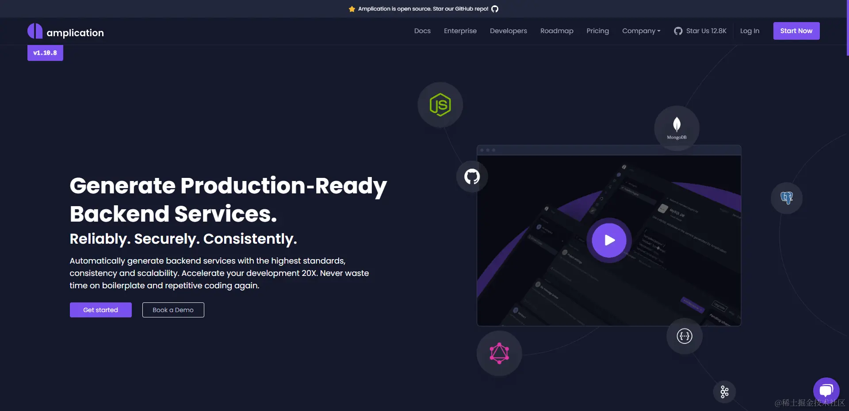This screenshot has width=849, height=411.
Task: Open the Developers nav item
Action: (509, 31)
